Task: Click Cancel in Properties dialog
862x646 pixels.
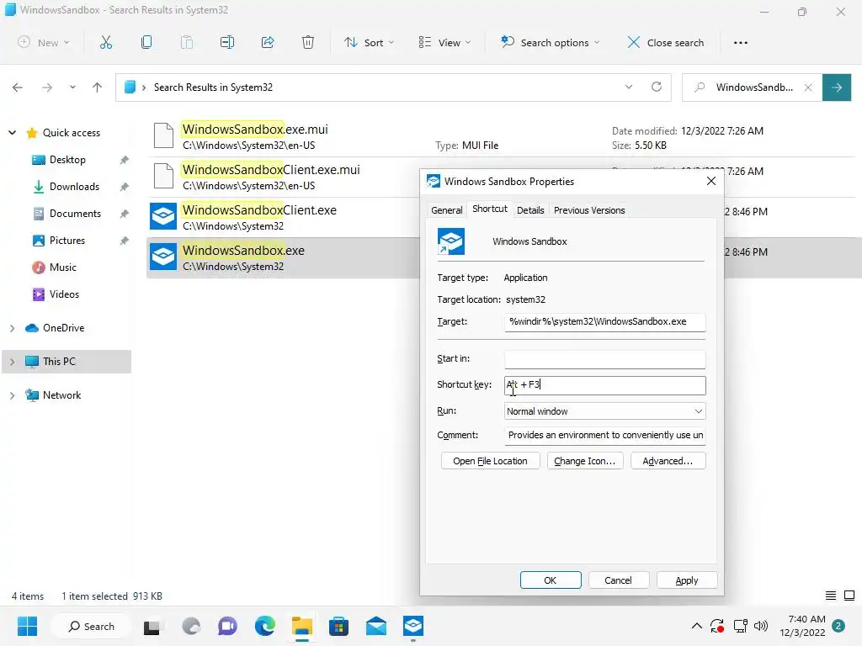Action: (619, 580)
